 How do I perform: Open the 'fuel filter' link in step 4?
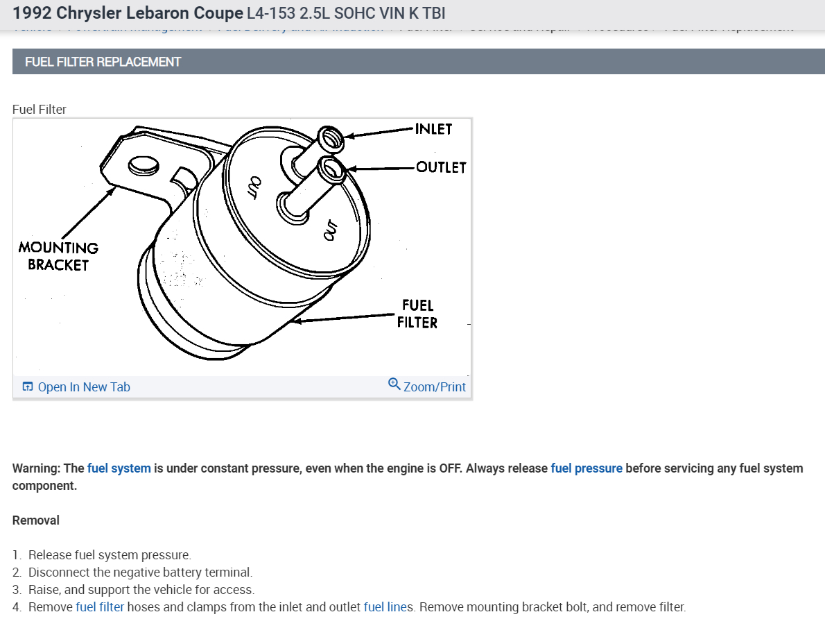coord(100,607)
